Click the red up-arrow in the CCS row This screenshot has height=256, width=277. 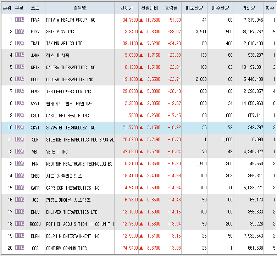pos(141,248)
